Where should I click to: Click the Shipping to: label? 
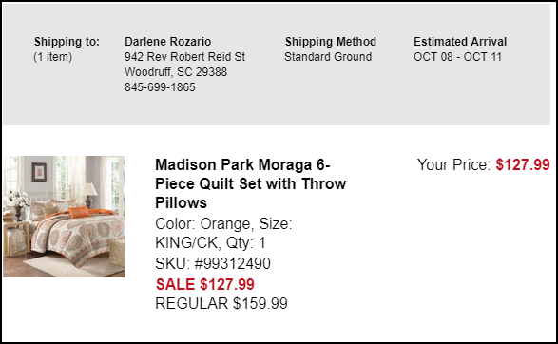click(x=67, y=42)
